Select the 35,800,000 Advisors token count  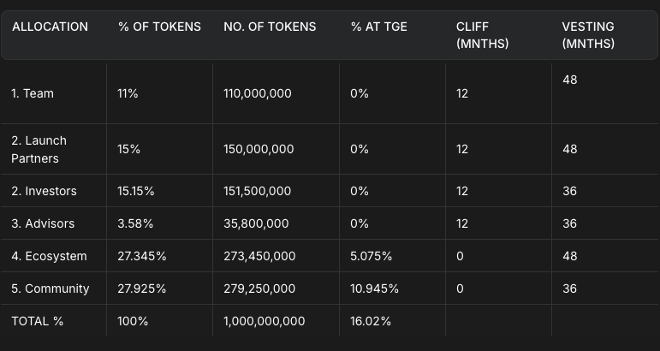[x=256, y=223]
